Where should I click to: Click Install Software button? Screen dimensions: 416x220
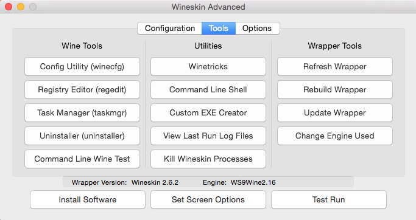(x=88, y=199)
